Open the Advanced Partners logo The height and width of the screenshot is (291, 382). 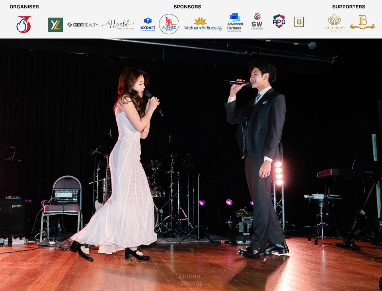(235, 22)
